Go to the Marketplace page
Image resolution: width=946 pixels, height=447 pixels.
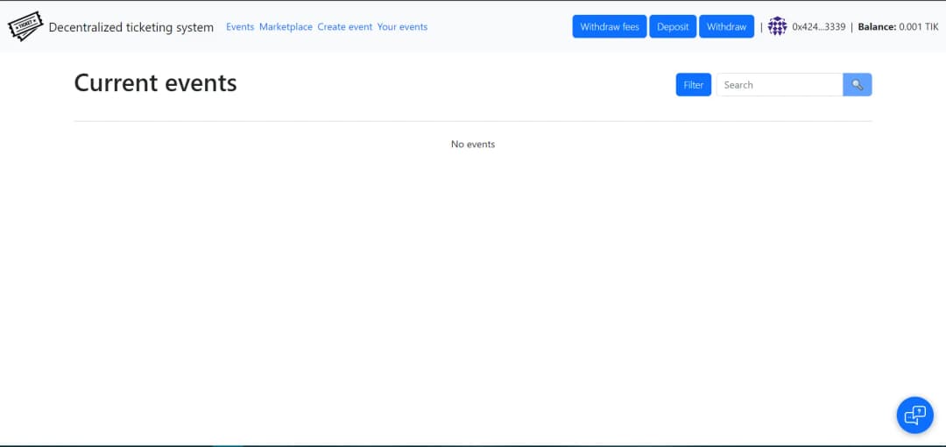click(286, 26)
